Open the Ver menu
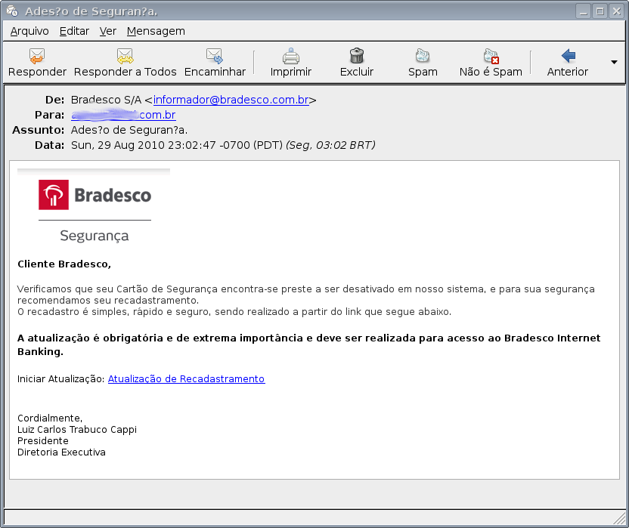The height and width of the screenshot is (528, 629). pyautogui.click(x=108, y=31)
